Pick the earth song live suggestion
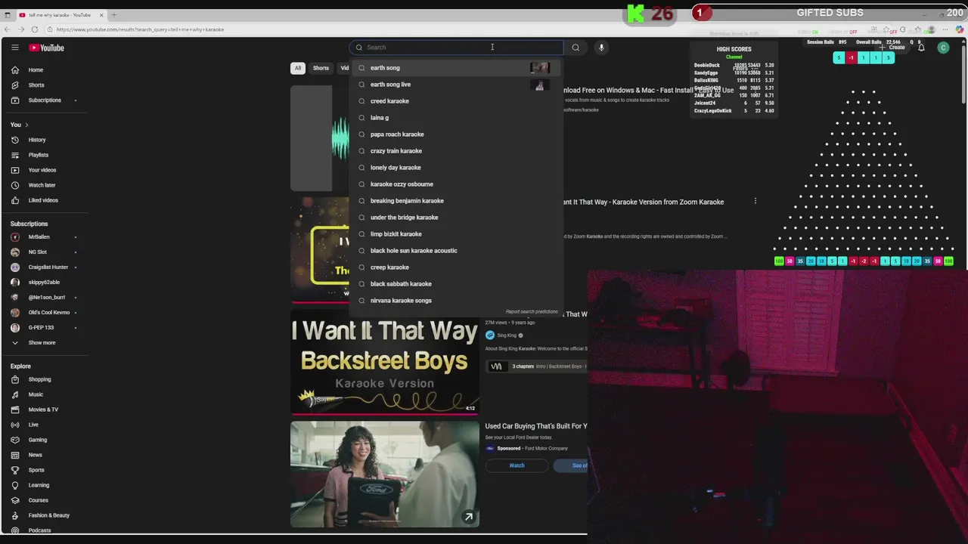This screenshot has height=544, width=968. tap(456, 85)
